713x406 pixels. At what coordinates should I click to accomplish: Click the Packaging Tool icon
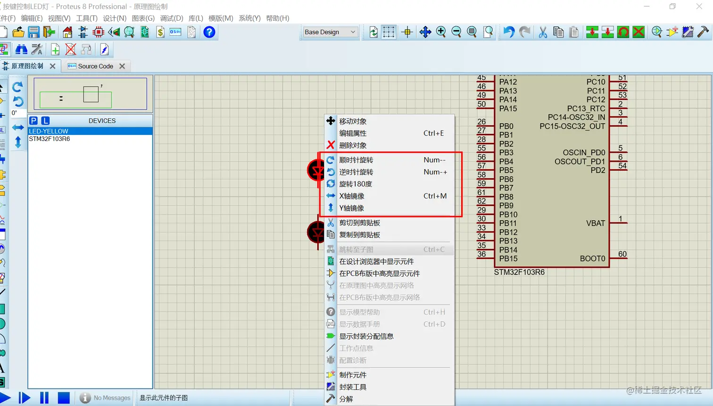coord(688,32)
